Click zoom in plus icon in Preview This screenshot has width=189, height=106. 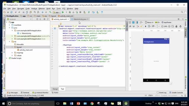pyautogui.click(x=169, y=26)
